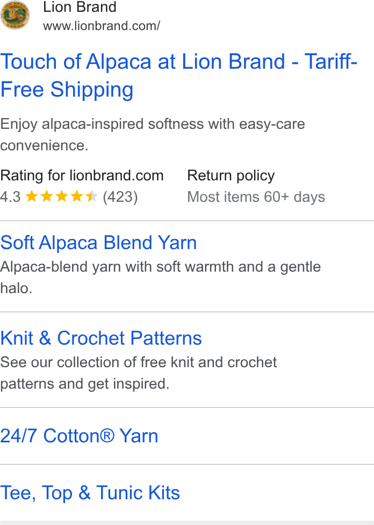
Task: Click the star rating icons
Action: (x=62, y=196)
